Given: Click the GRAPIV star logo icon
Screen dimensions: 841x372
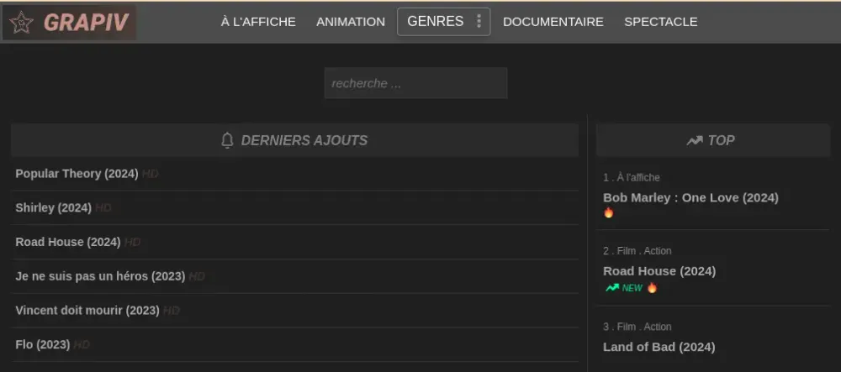Looking at the screenshot, I should click(x=21, y=23).
